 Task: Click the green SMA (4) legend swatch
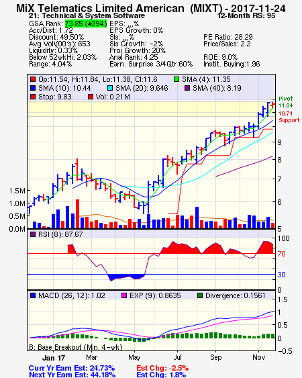[177, 79]
